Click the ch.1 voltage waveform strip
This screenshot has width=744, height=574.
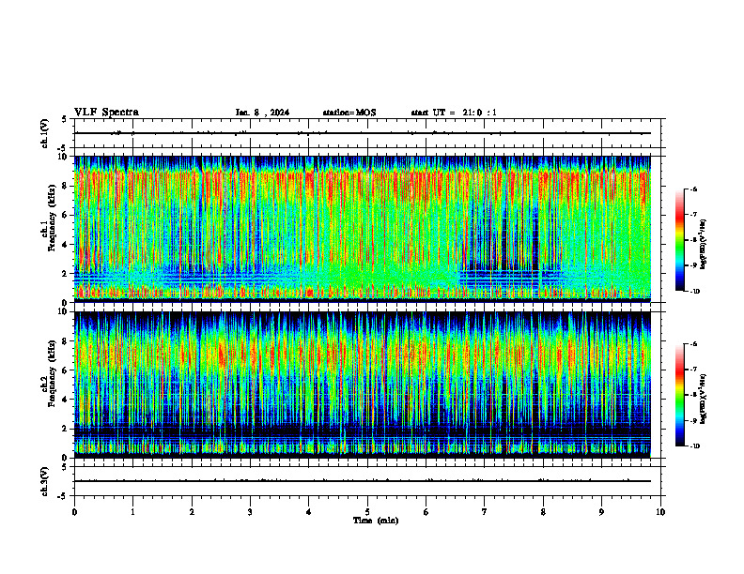coord(367,133)
